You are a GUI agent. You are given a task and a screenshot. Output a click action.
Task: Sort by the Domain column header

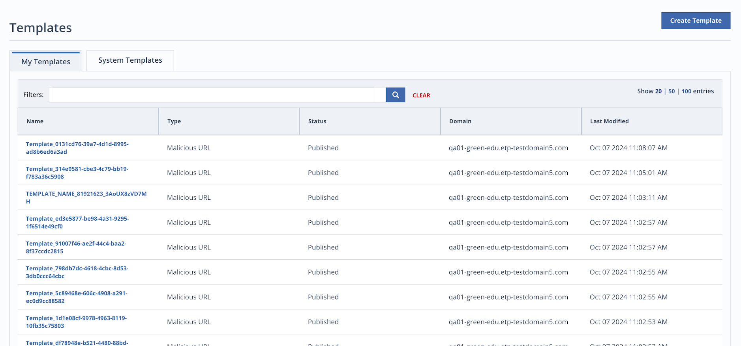click(511, 121)
